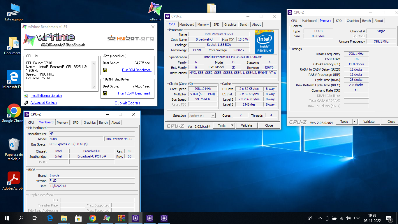Open Tools dropdown arrow in CPU-Z CPU window
Screen dimensions: 398x224
click(232, 125)
